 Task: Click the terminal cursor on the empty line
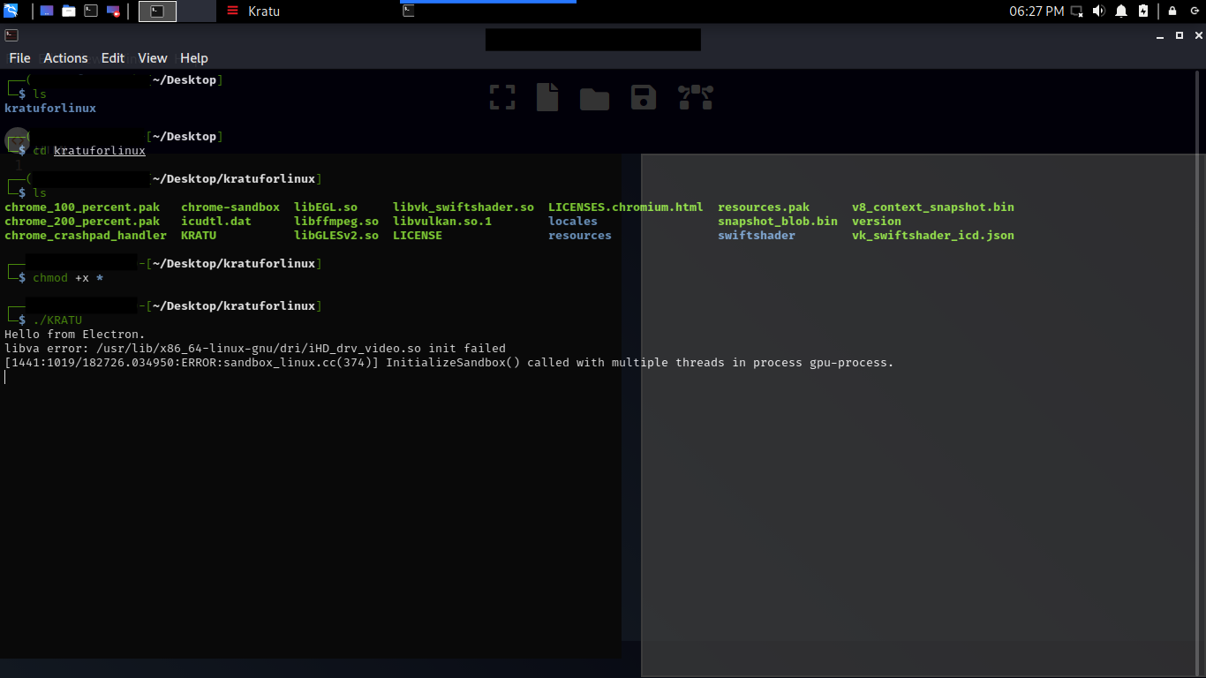pos(4,377)
